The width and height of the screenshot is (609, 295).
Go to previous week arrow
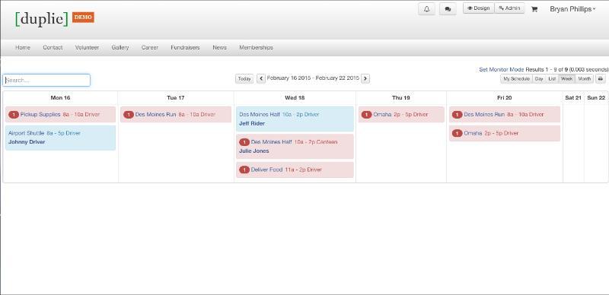(x=261, y=79)
